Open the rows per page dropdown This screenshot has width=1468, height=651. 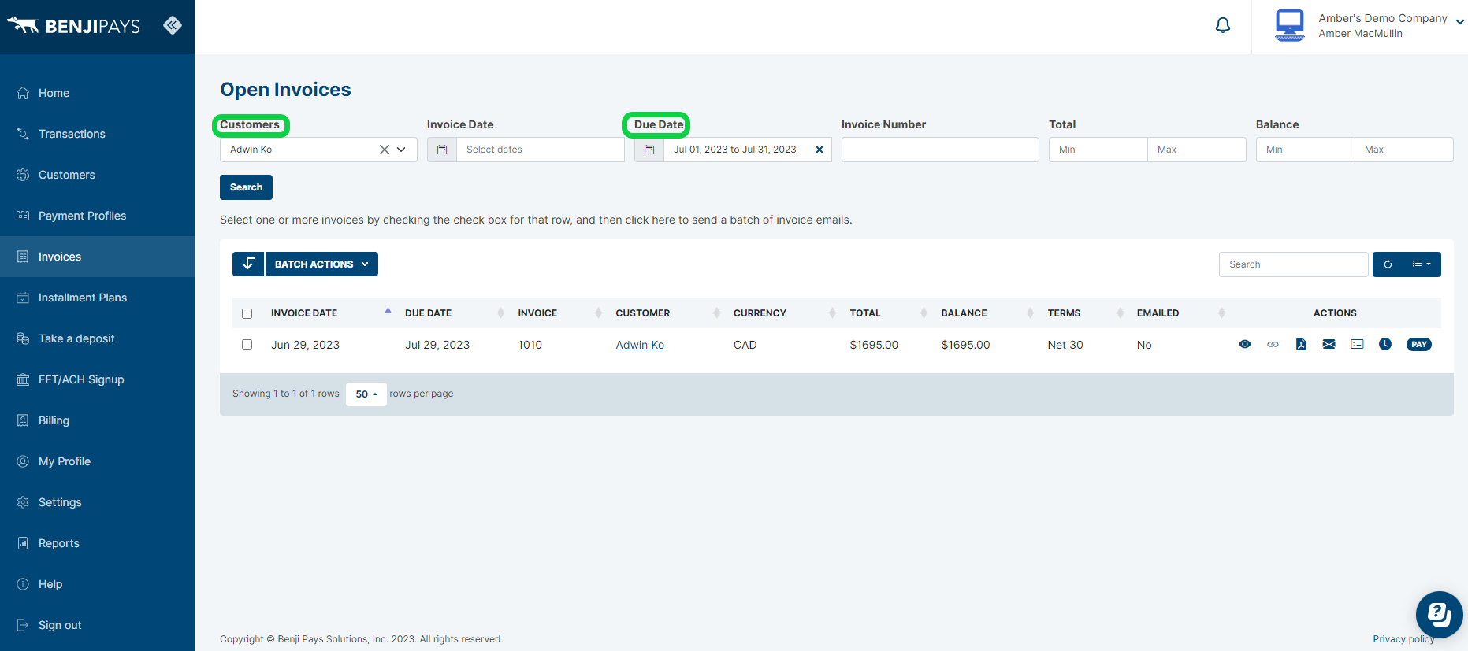coord(366,394)
